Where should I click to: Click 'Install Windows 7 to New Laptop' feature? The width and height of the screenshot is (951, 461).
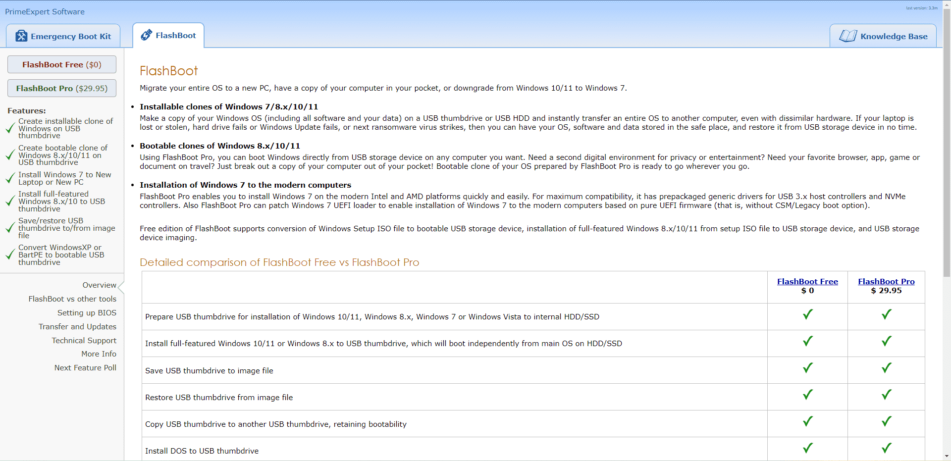[65, 178]
